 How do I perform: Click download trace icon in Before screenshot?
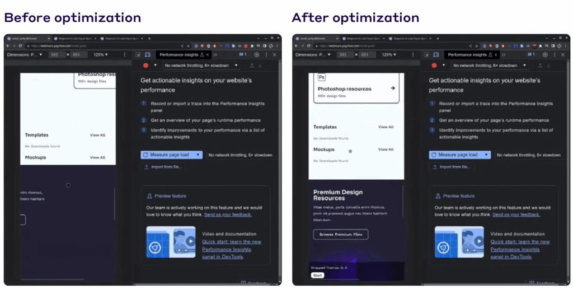(x=260, y=66)
